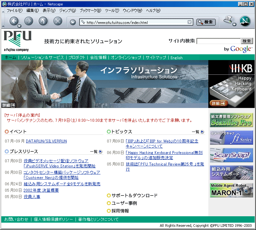Open the ヘルプ(H) menu
This screenshot has width=256, height=230.
pyautogui.click(x=153, y=11)
